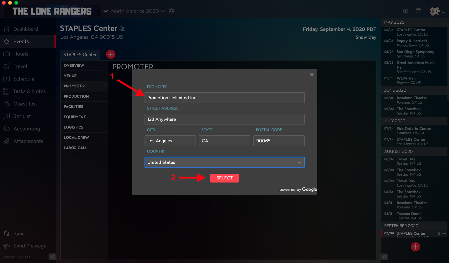Select 05/26 Pappy & Harriet's event
The height and width of the screenshot is (263, 449).
(x=414, y=43)
